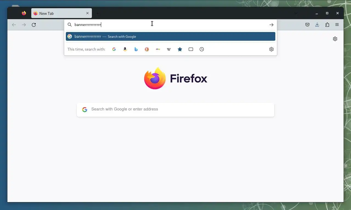Maximize the Firefox window

click(x=327, y=13)
